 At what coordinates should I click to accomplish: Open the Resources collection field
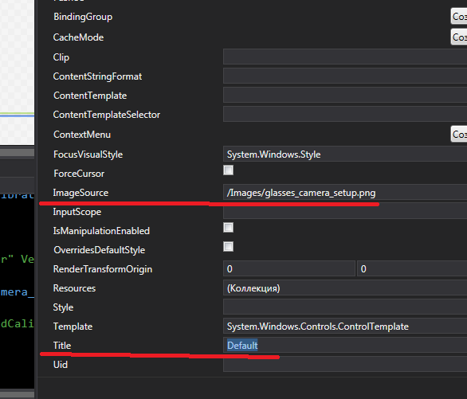point(345,288)
